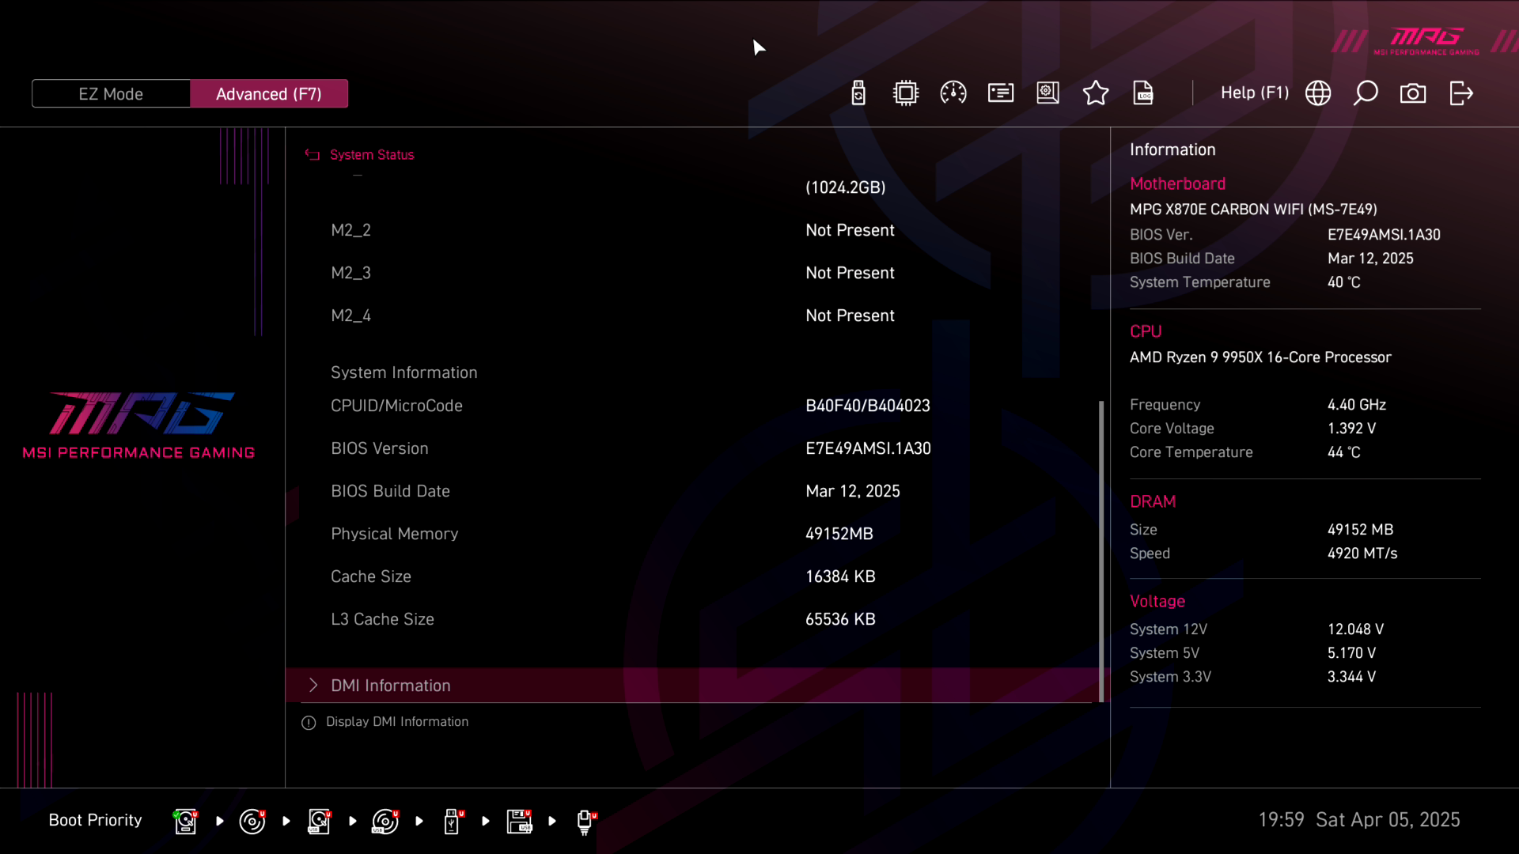Screen dimensions: 1519x854
Task: Click the memory profile card icon
Action: pos(1001,93)
